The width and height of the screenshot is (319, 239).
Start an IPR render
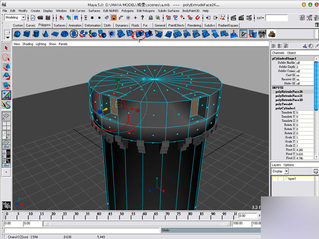point(241,18)
